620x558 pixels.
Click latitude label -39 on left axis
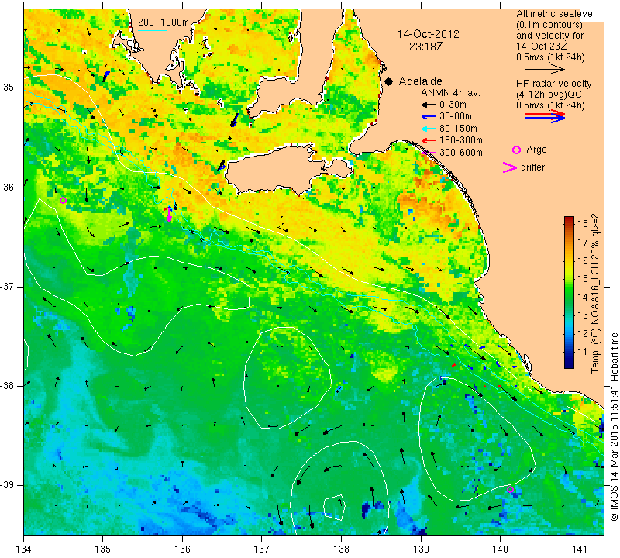[x=9, y=485]
